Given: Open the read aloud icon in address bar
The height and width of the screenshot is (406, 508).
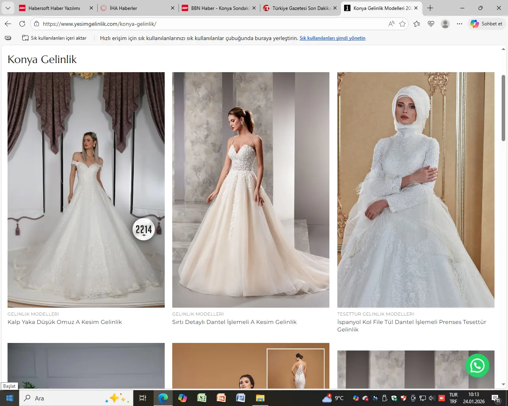Looking at the screenshot, I should [x=391, y=24].
